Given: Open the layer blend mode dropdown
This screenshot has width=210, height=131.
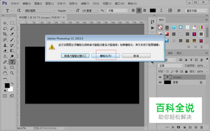Looking at the screenshot, I should point(170,66).
